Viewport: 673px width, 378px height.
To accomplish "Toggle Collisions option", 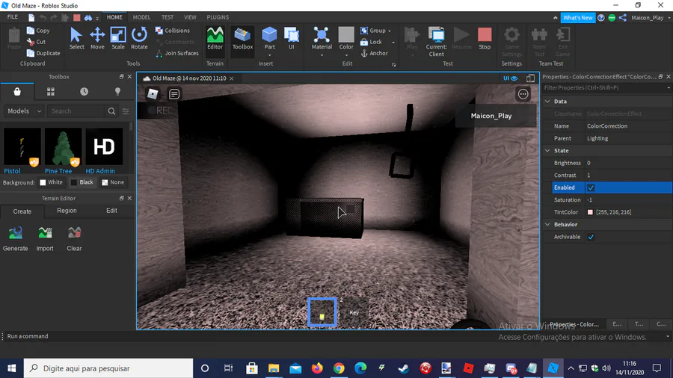I will coord(173,31).
